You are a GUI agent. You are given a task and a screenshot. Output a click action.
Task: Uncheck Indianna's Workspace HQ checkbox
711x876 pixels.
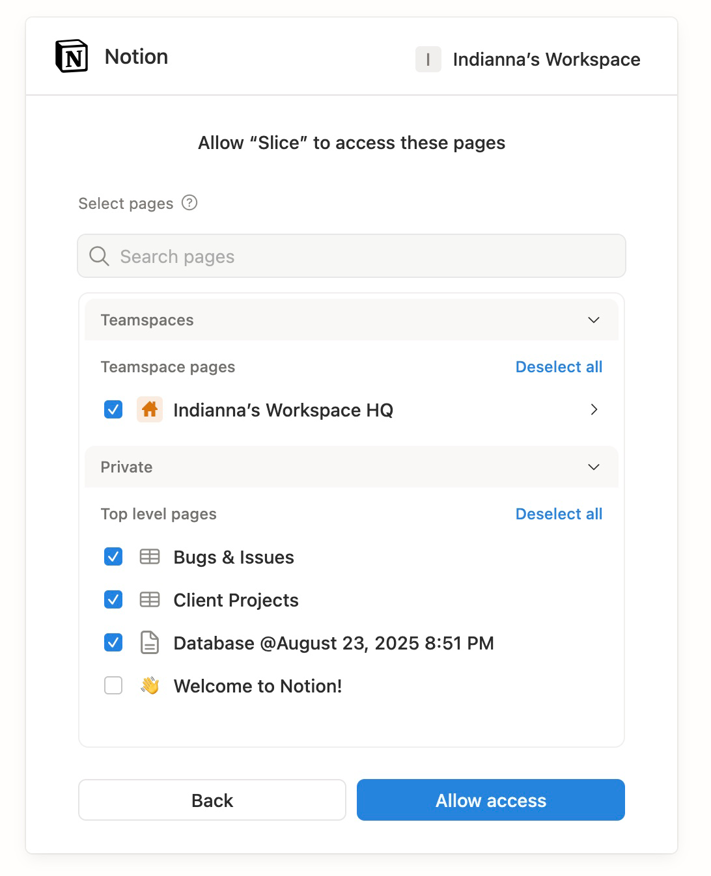113,409
